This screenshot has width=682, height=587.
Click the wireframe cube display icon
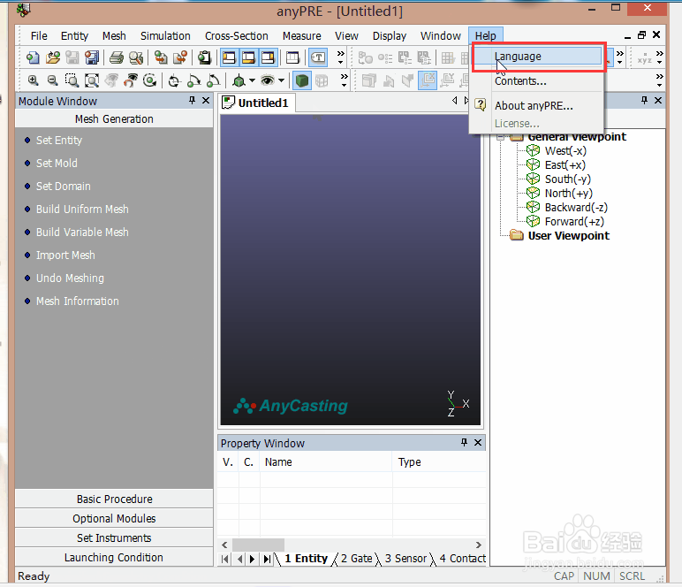[322, 81]
